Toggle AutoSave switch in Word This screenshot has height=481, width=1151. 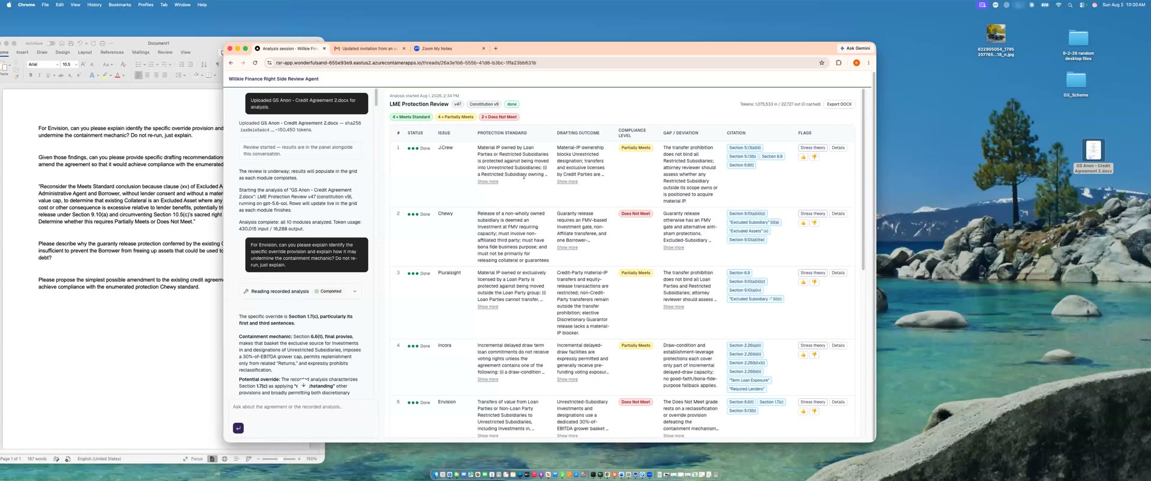(51, 43)
